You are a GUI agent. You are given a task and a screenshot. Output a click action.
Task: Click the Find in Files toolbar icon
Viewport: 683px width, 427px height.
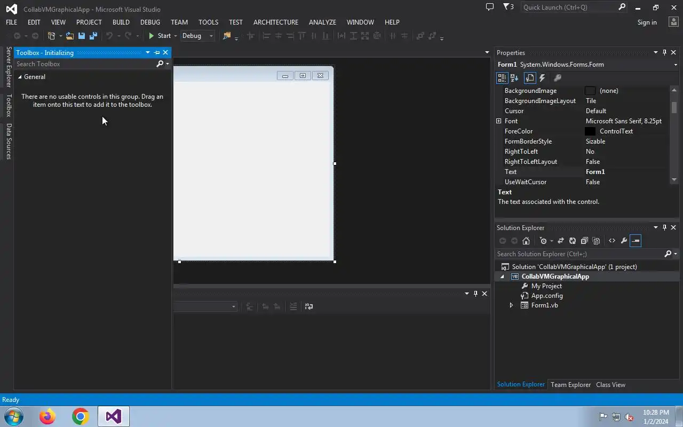227,36
